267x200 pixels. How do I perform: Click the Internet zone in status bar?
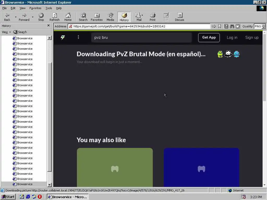tap(236, 190)
